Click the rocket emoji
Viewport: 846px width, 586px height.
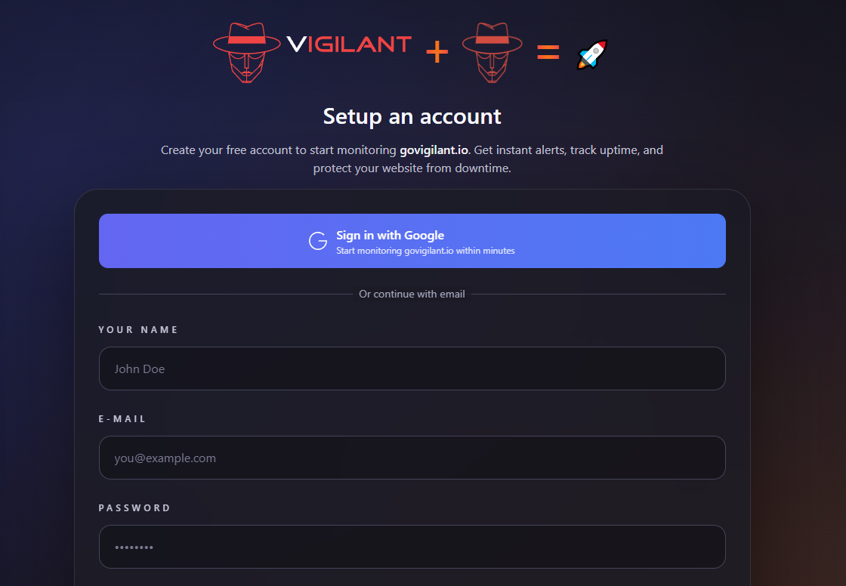coord(591,54)
